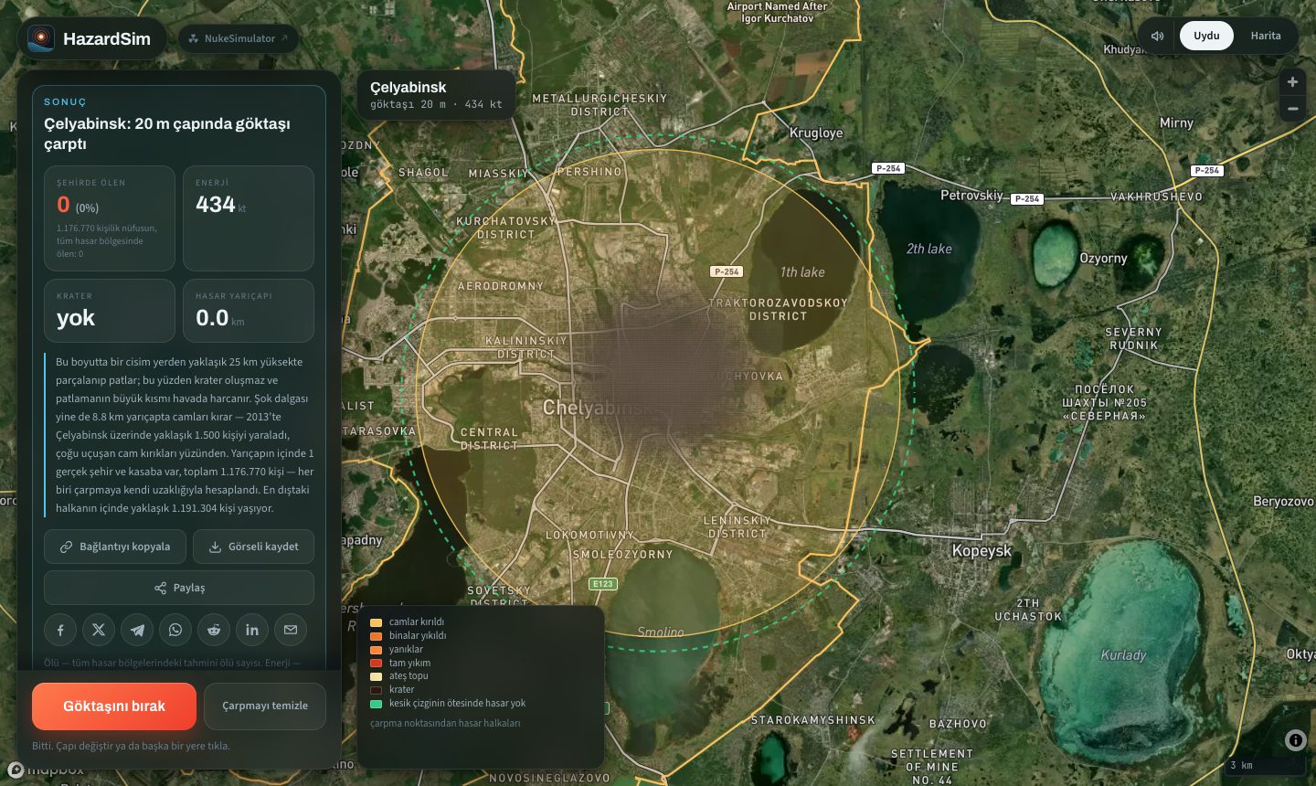The image size is (1316, 786).
Task: Share result on Facebook icon
Action: point(60,630)
